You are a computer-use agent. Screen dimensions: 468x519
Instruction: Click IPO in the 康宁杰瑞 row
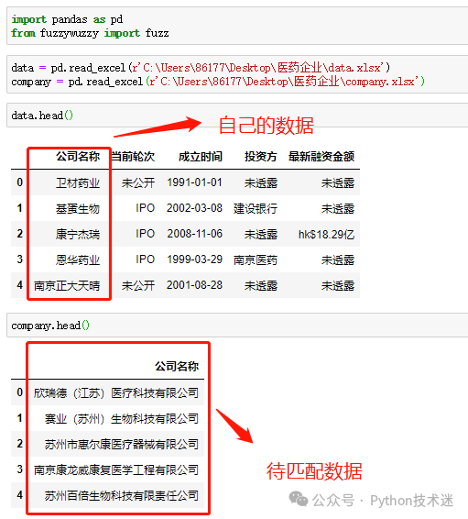tap(145, 234)
